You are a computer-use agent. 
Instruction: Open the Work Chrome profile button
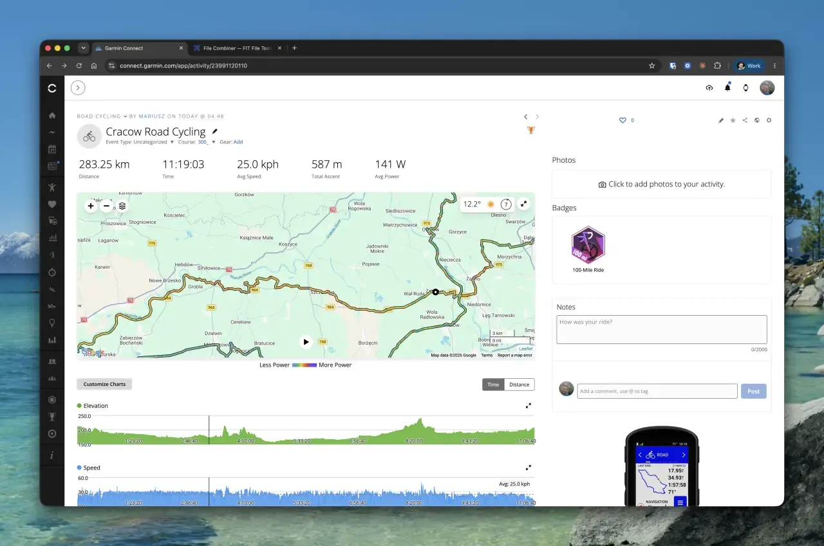749,66
